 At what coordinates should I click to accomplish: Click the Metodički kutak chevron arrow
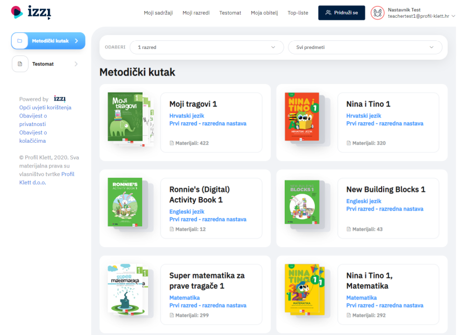(x=76, y=41)
